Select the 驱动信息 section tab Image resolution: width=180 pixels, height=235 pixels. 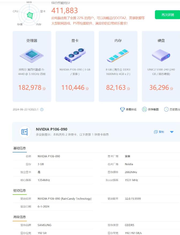20,191
